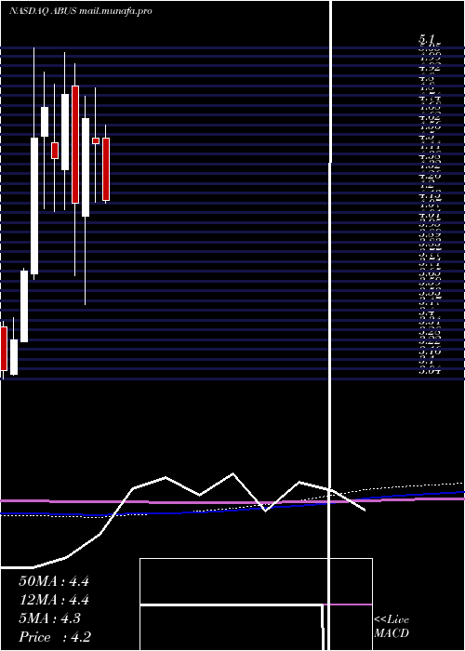This screenshot has height=651, width=465.
Task: Select the 50MA : 4.4 label
Action: [54, 581]
